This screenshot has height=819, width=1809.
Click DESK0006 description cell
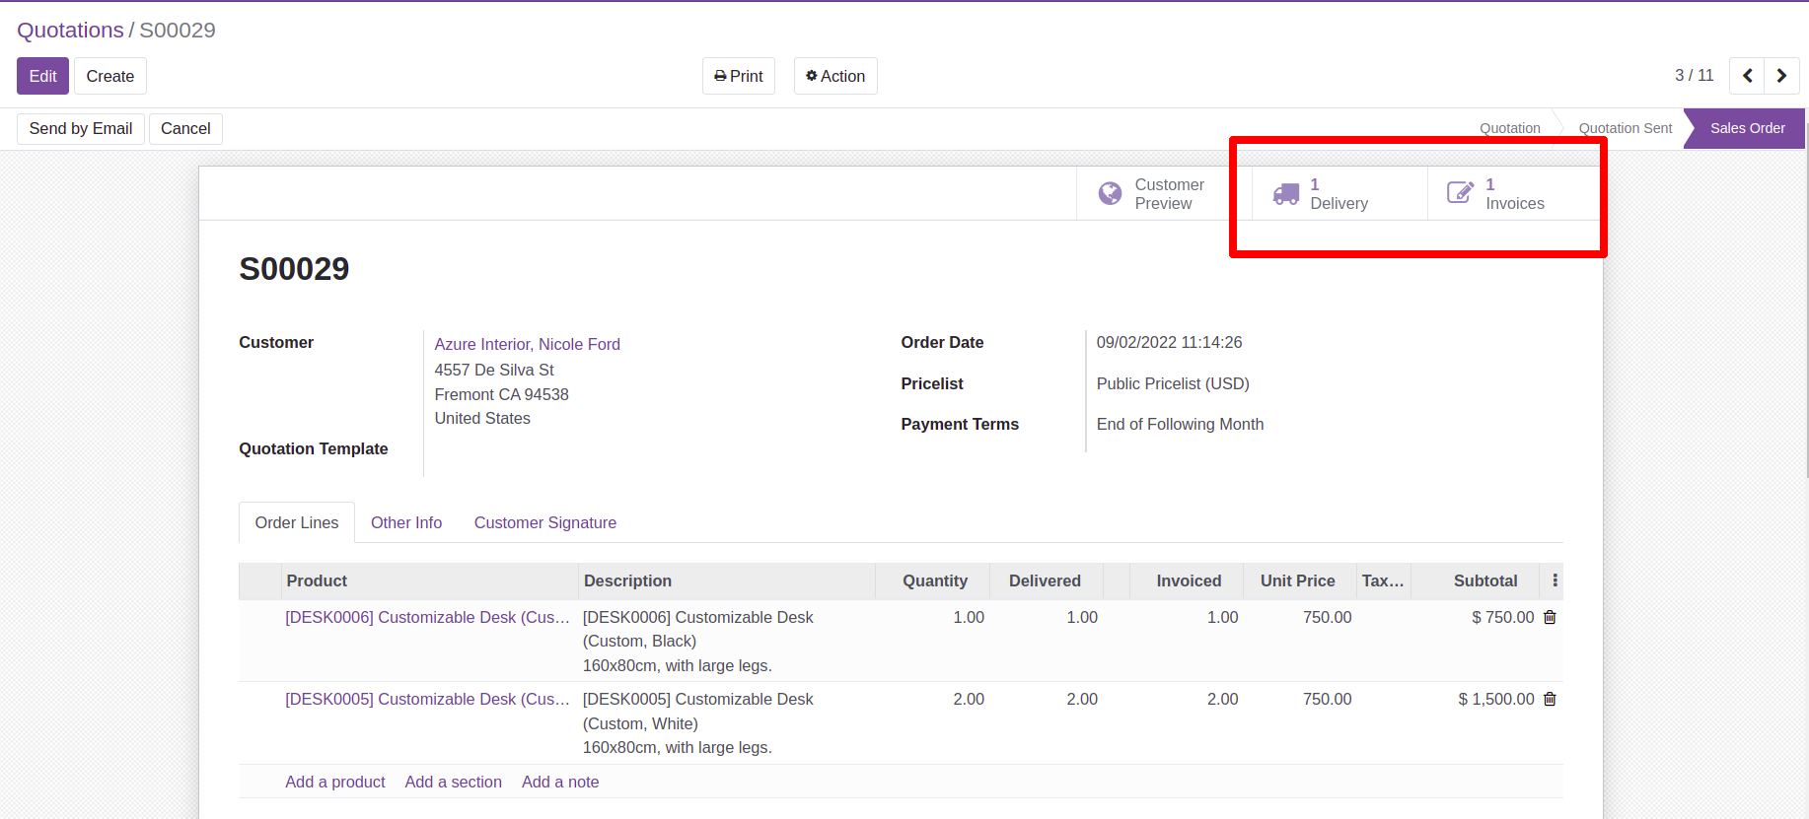727,641
